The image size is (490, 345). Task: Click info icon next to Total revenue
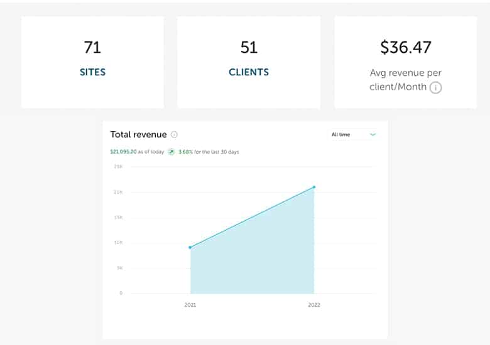(174, 134)
